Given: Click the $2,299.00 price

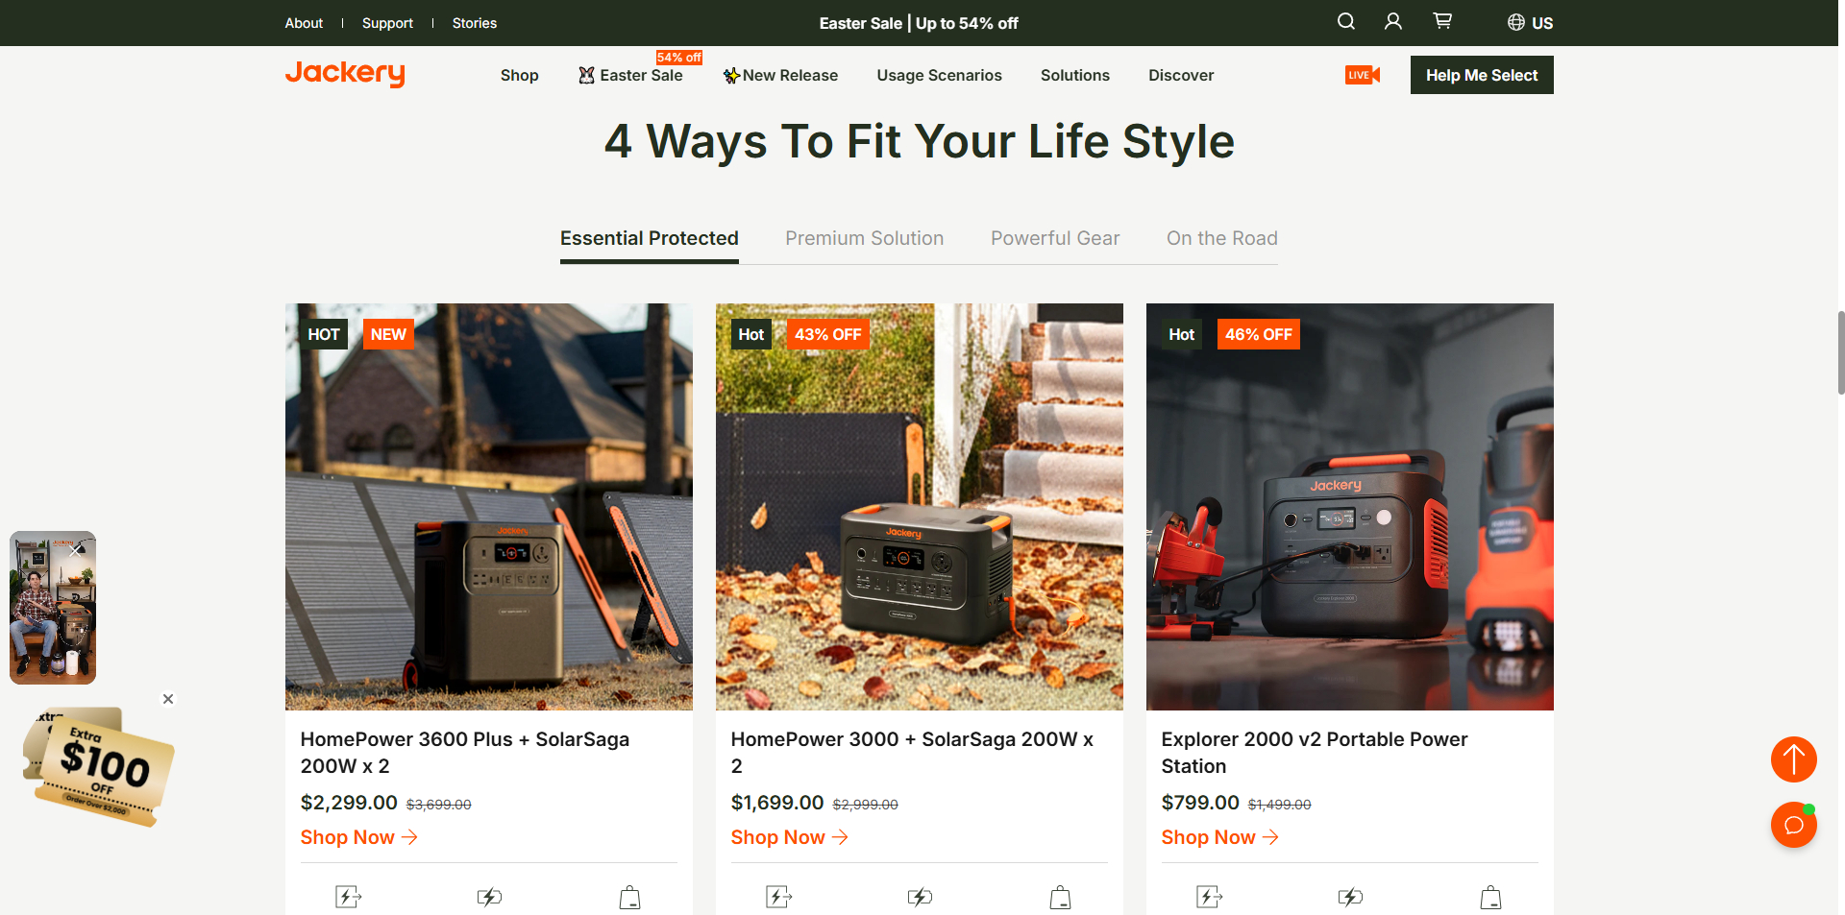Looking at the screenshot, I should 349,803.
